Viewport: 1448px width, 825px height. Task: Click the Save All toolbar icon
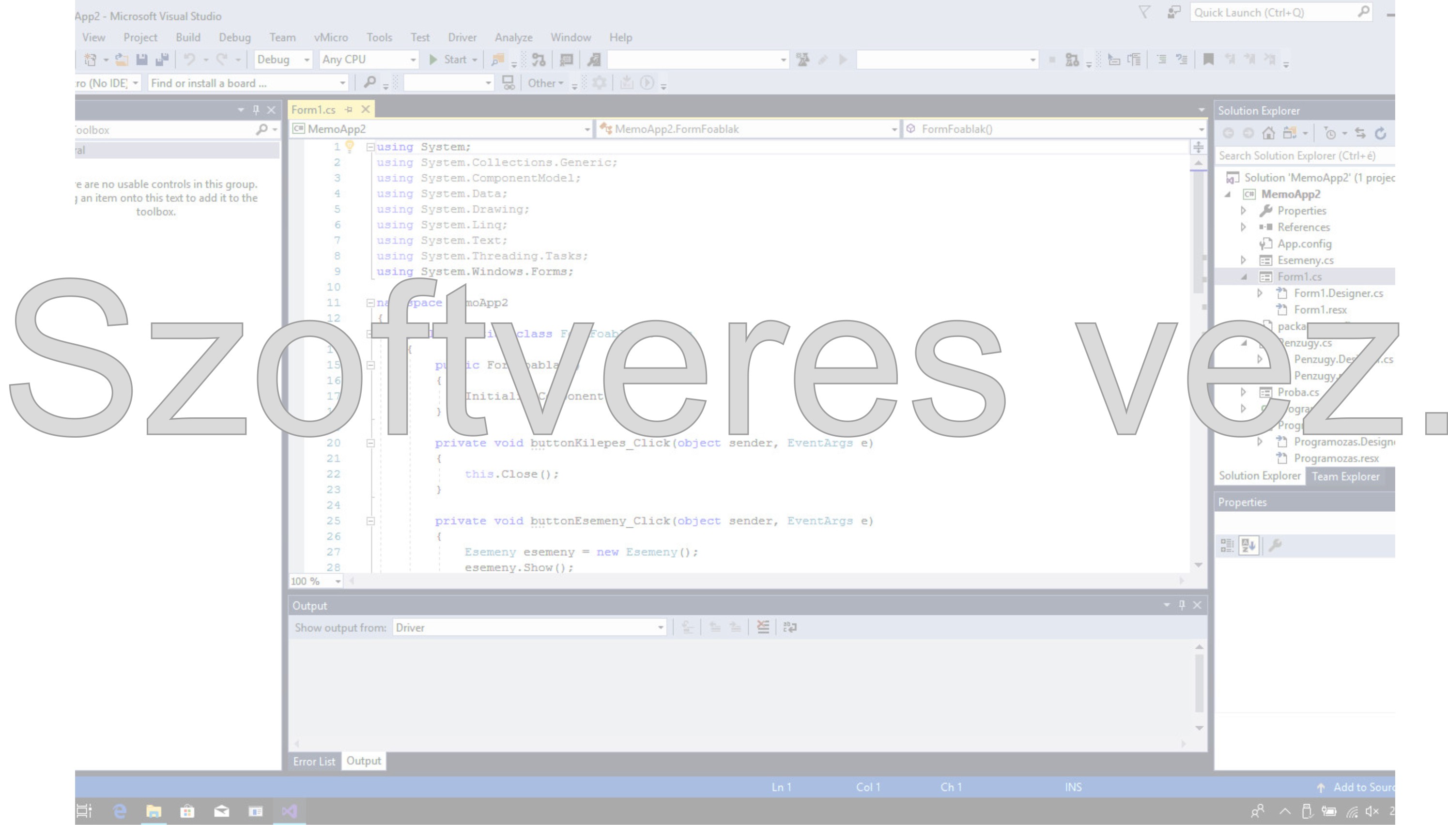[x=162, y=60]
